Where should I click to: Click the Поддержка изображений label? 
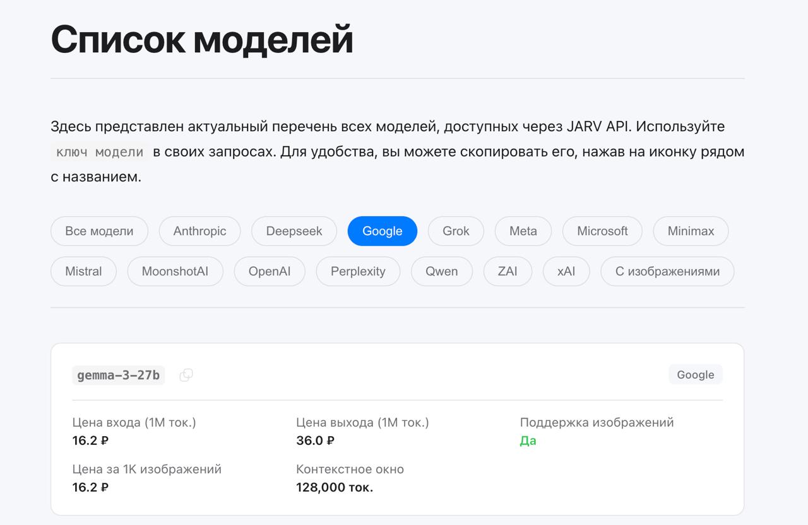point(597,422)
